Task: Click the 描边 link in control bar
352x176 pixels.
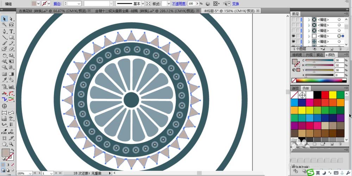Action: [x=57, y=4]
